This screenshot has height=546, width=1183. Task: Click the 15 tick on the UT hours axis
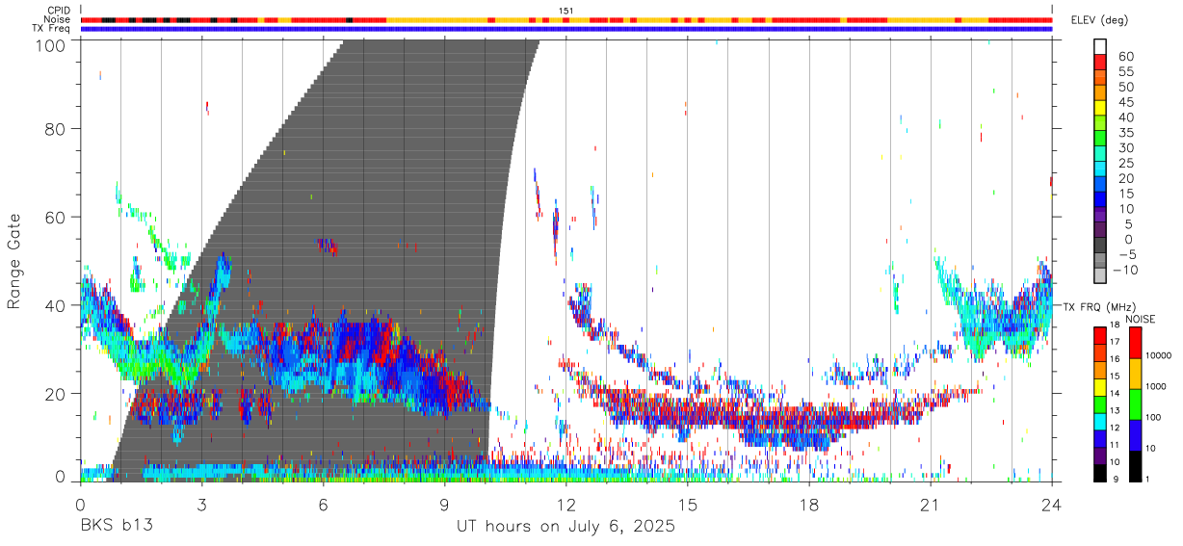point(687,504)
